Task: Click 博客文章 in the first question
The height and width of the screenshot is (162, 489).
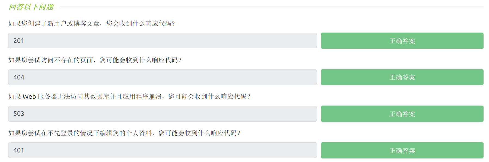Action: [x=87, y=24]
